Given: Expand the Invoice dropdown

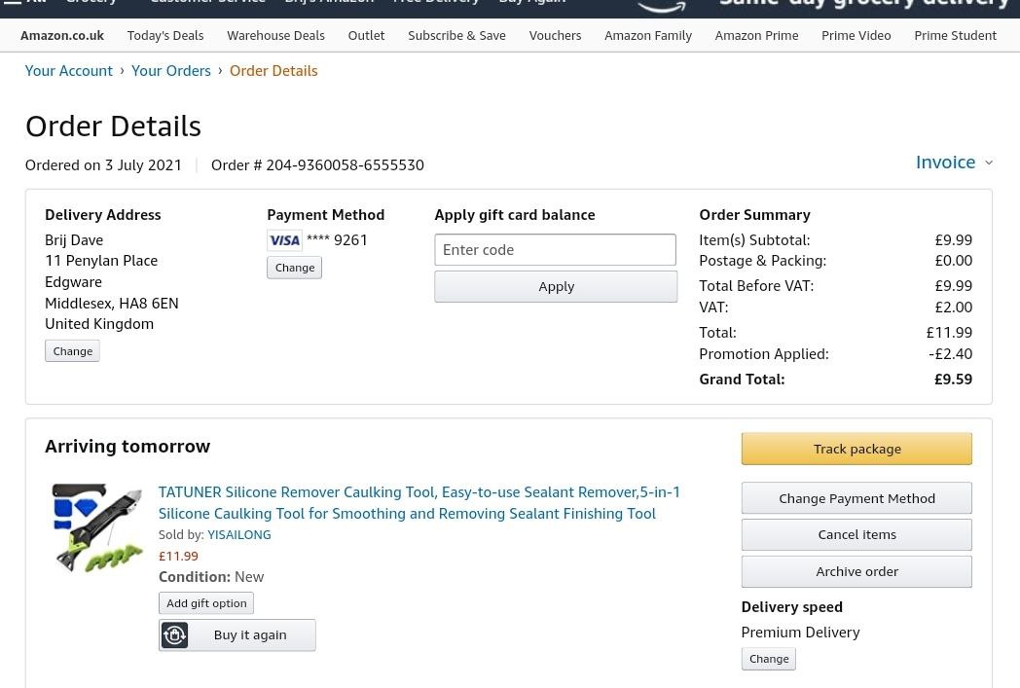Looking at the screenshot, I should click(x=945, y=162).
